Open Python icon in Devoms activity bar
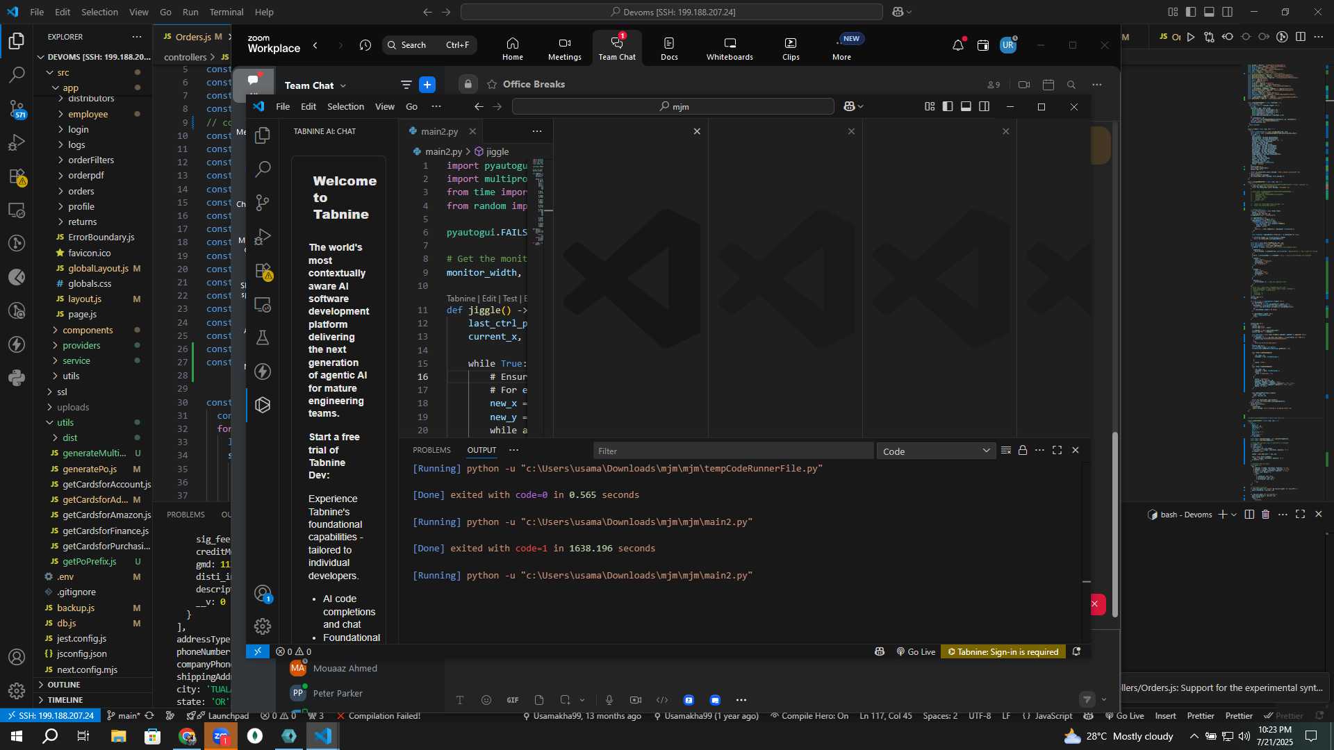 click(x=17, y=378)
